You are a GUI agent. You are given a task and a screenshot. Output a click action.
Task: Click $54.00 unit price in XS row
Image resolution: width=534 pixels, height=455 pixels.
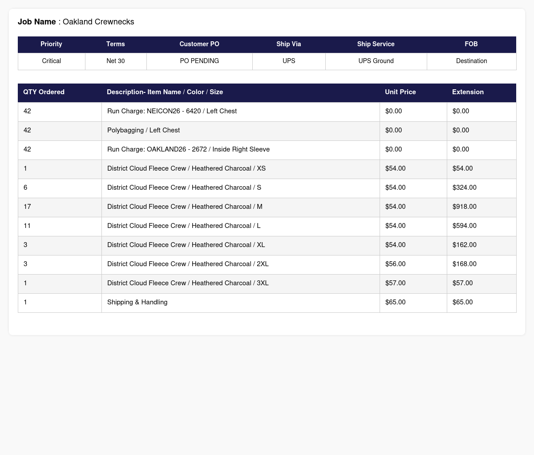coord(396,168)
